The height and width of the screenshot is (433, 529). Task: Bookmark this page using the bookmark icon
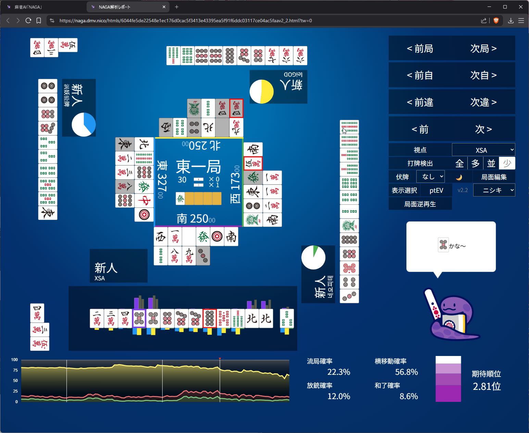click(x=39, y=21)
